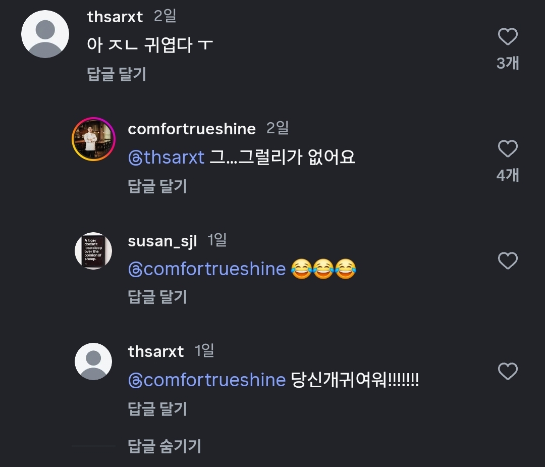Reply to thsarxt's last comment
Image resolution: width=545 pixels, height=467 pixels.
click(157, 408)
